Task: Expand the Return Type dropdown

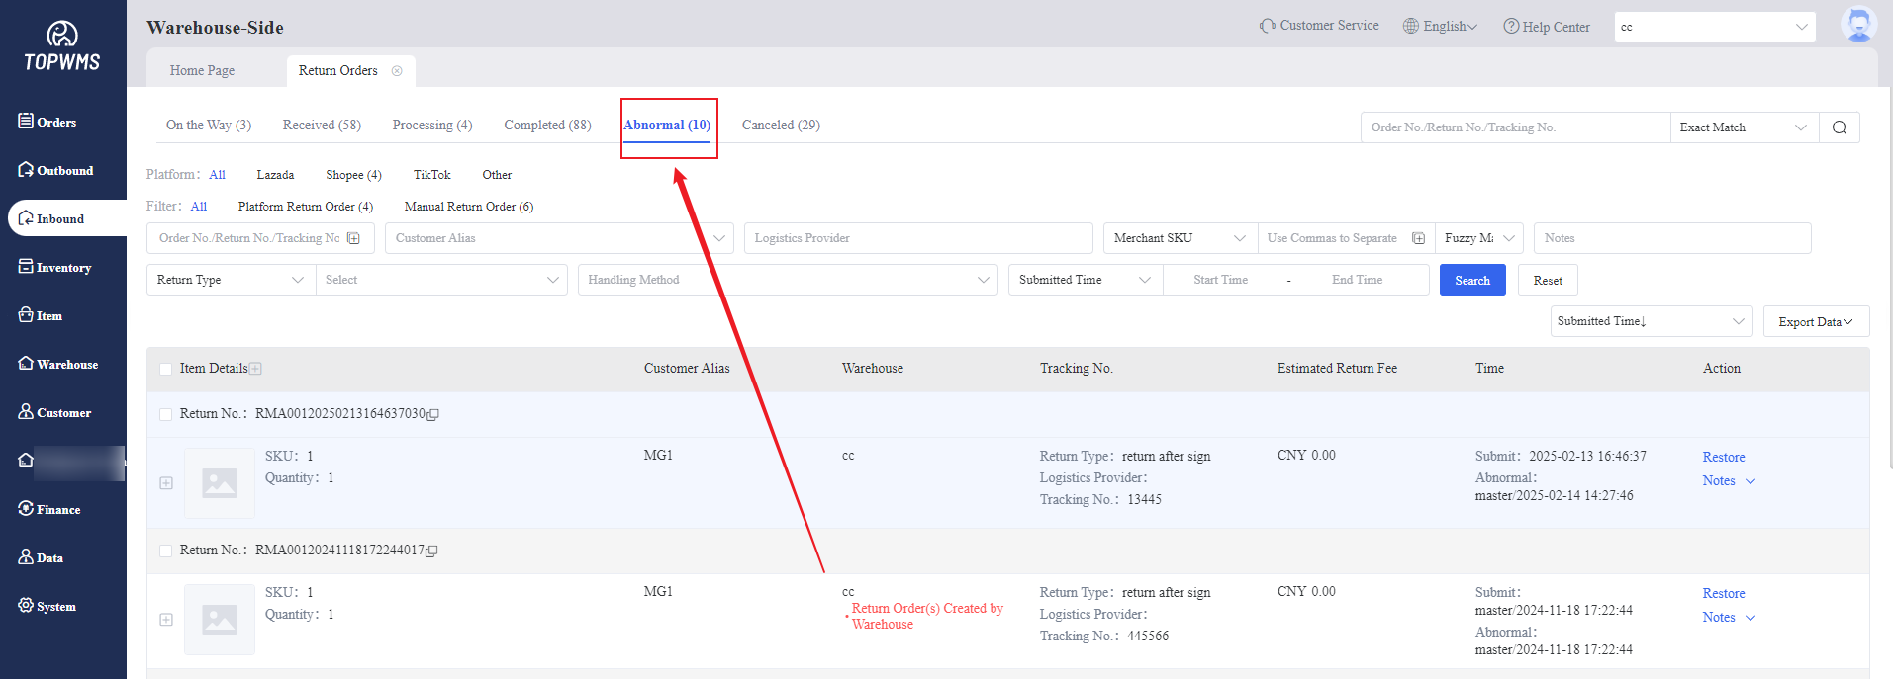Action: point(230,280)
